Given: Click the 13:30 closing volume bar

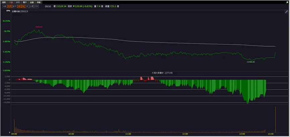Looking at the screenshot, I should pyautogui.click(x=275, y=120).
